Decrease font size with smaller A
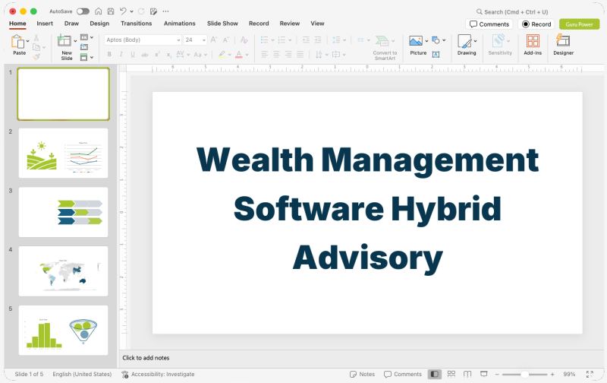Viewport: 607px width, 383px height. coord(226,40)
